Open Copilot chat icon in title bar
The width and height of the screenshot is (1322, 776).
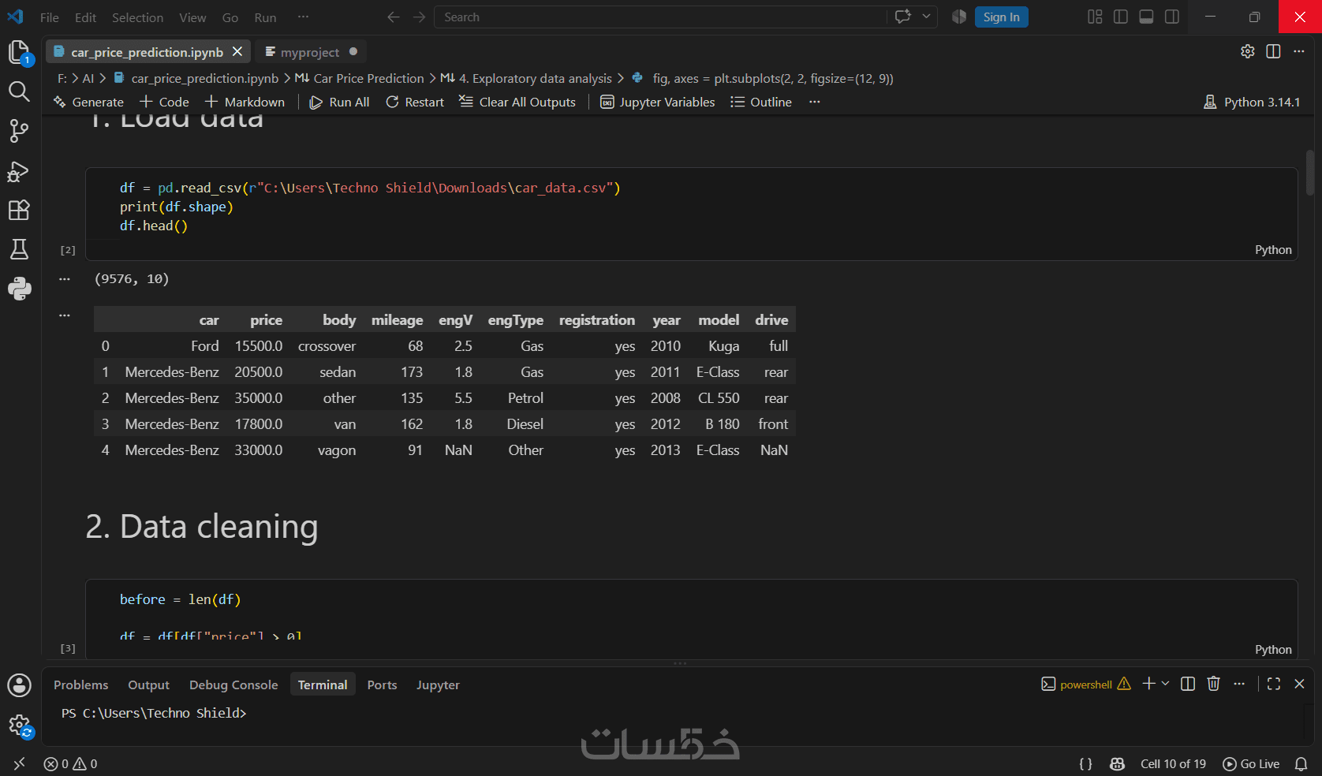coord(903,17)
